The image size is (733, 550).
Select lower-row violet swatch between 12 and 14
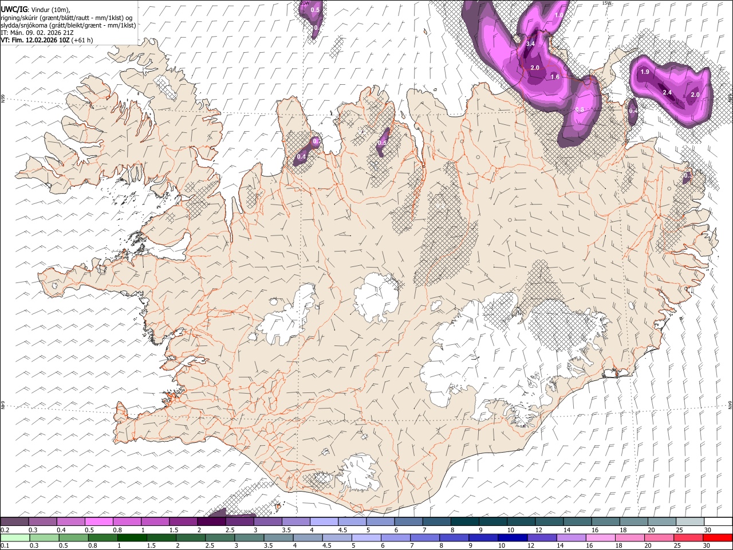[x=542, y=537]
